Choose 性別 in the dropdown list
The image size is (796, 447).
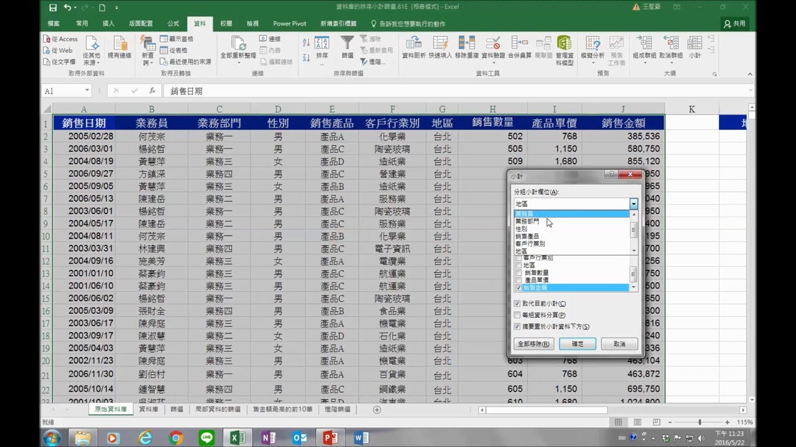(x=572, y=228)
